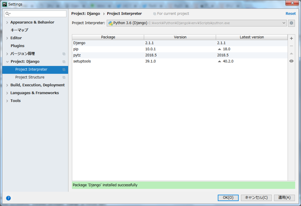Click upgrade arrow next to setuptools 40.2.0
The image size is (301, 206).
pos(219,61)
